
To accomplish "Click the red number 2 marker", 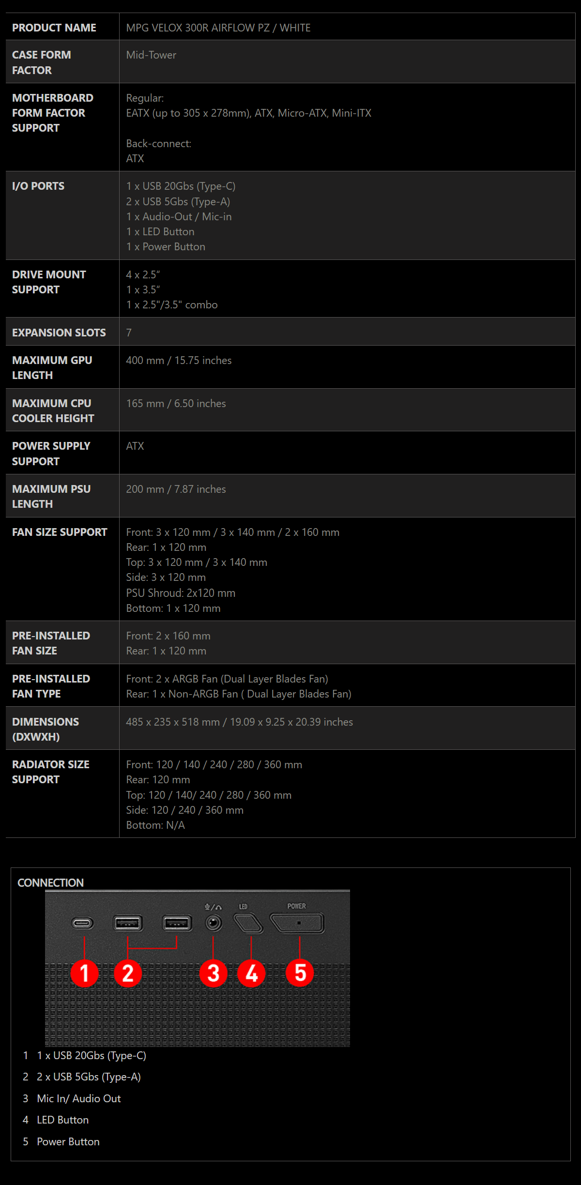I will 128,973.
